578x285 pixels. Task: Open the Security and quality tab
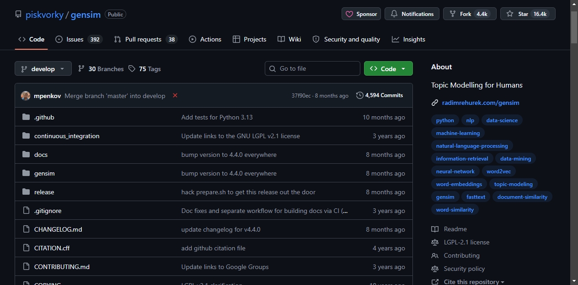click(x=346, y=39)
